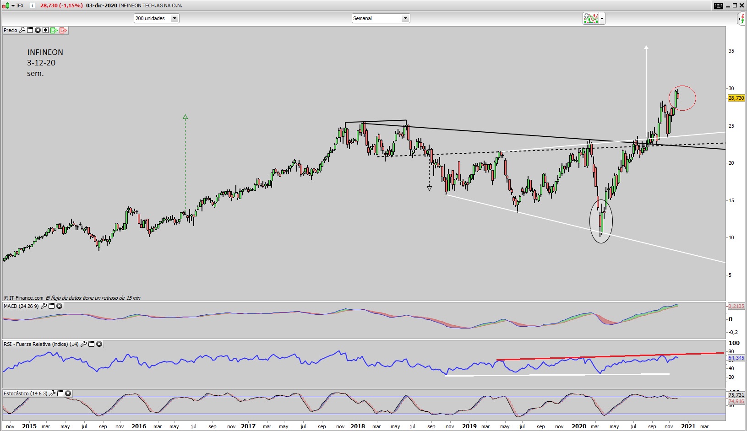Click the 2018 label on time axis
This screenshot has height=431, width=747.
point(358,426)
